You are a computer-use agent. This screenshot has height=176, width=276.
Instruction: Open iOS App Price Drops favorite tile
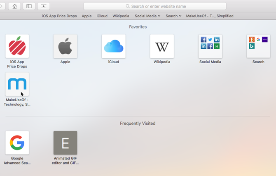click(17, 46)
